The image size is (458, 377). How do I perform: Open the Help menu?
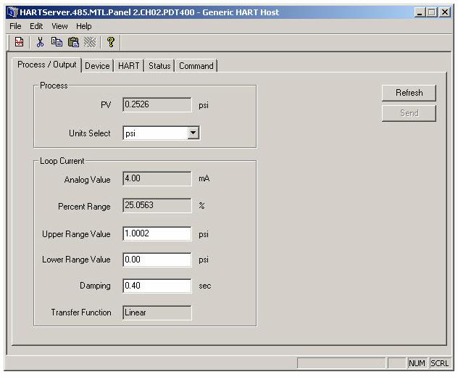coord(84,26)
